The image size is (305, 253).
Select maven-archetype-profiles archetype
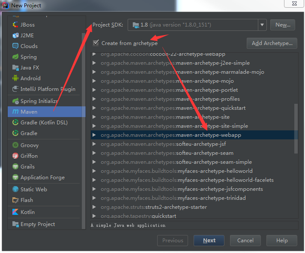pos(194,99)
